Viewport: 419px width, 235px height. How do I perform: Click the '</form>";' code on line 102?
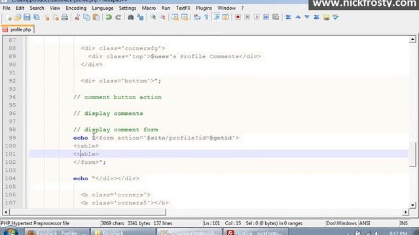coord(90,163)
